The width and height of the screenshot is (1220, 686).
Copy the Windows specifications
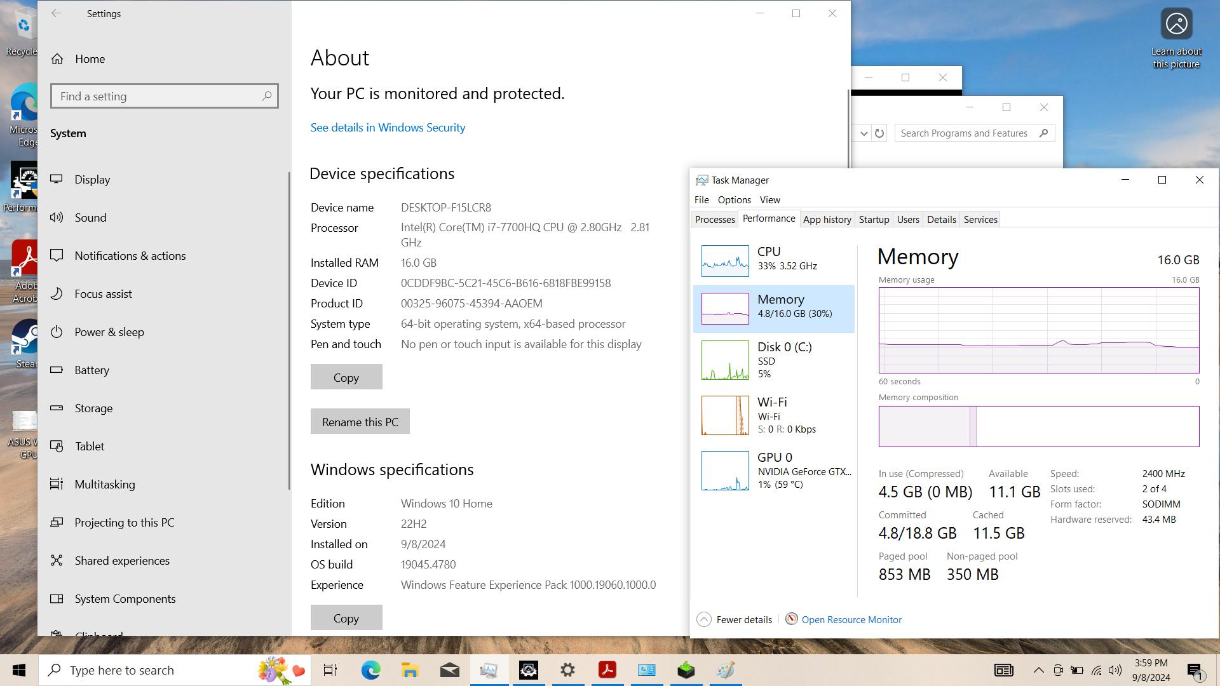(x=346, y=618)
